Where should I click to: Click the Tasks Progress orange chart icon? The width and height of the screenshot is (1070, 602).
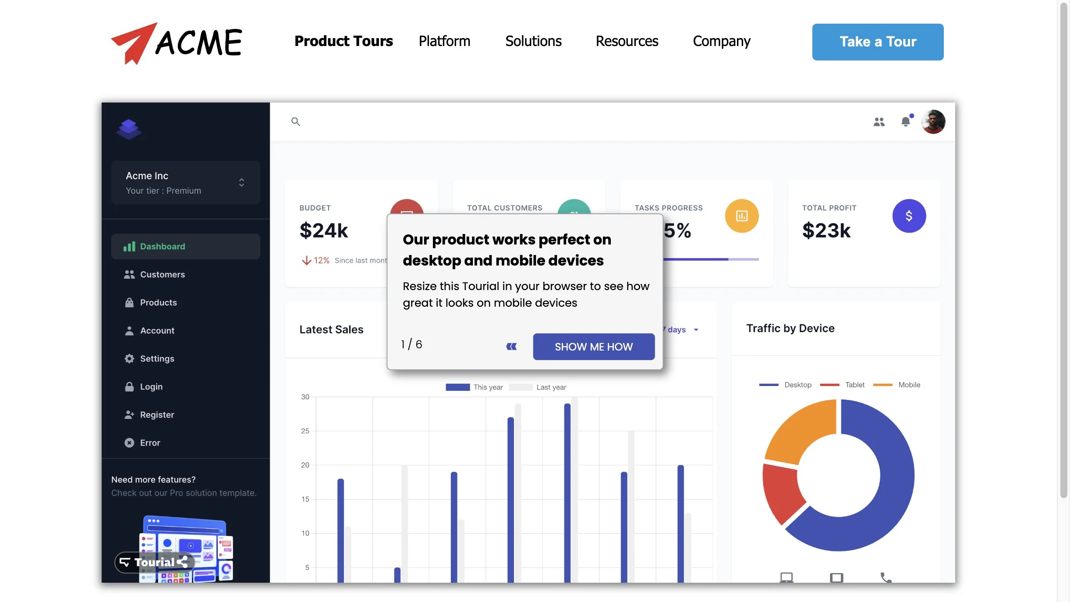click(742, 216)
